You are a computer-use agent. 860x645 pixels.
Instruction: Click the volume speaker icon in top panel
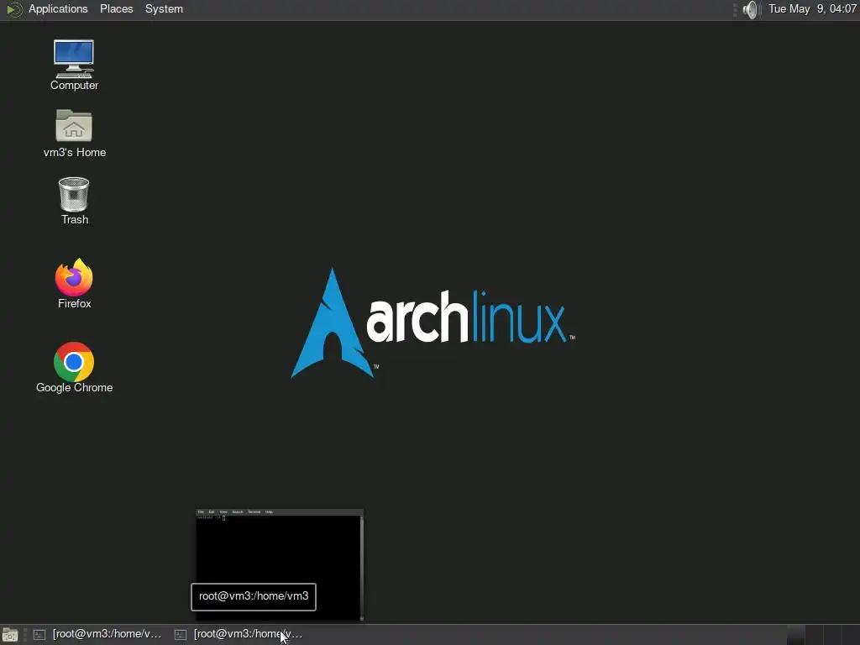(750, 9)
